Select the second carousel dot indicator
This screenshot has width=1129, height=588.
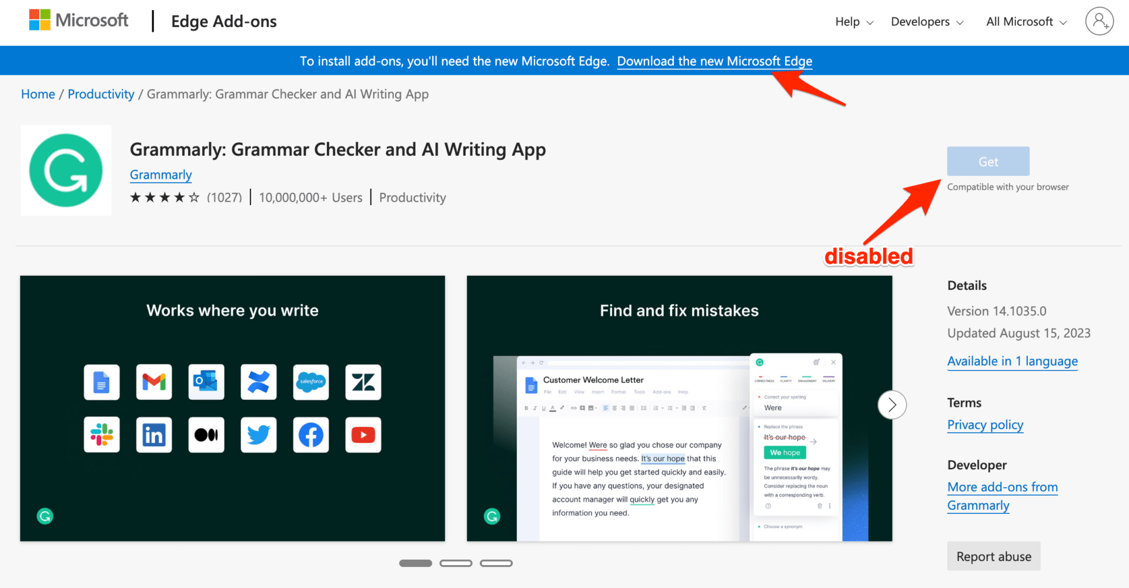[456, 563]
